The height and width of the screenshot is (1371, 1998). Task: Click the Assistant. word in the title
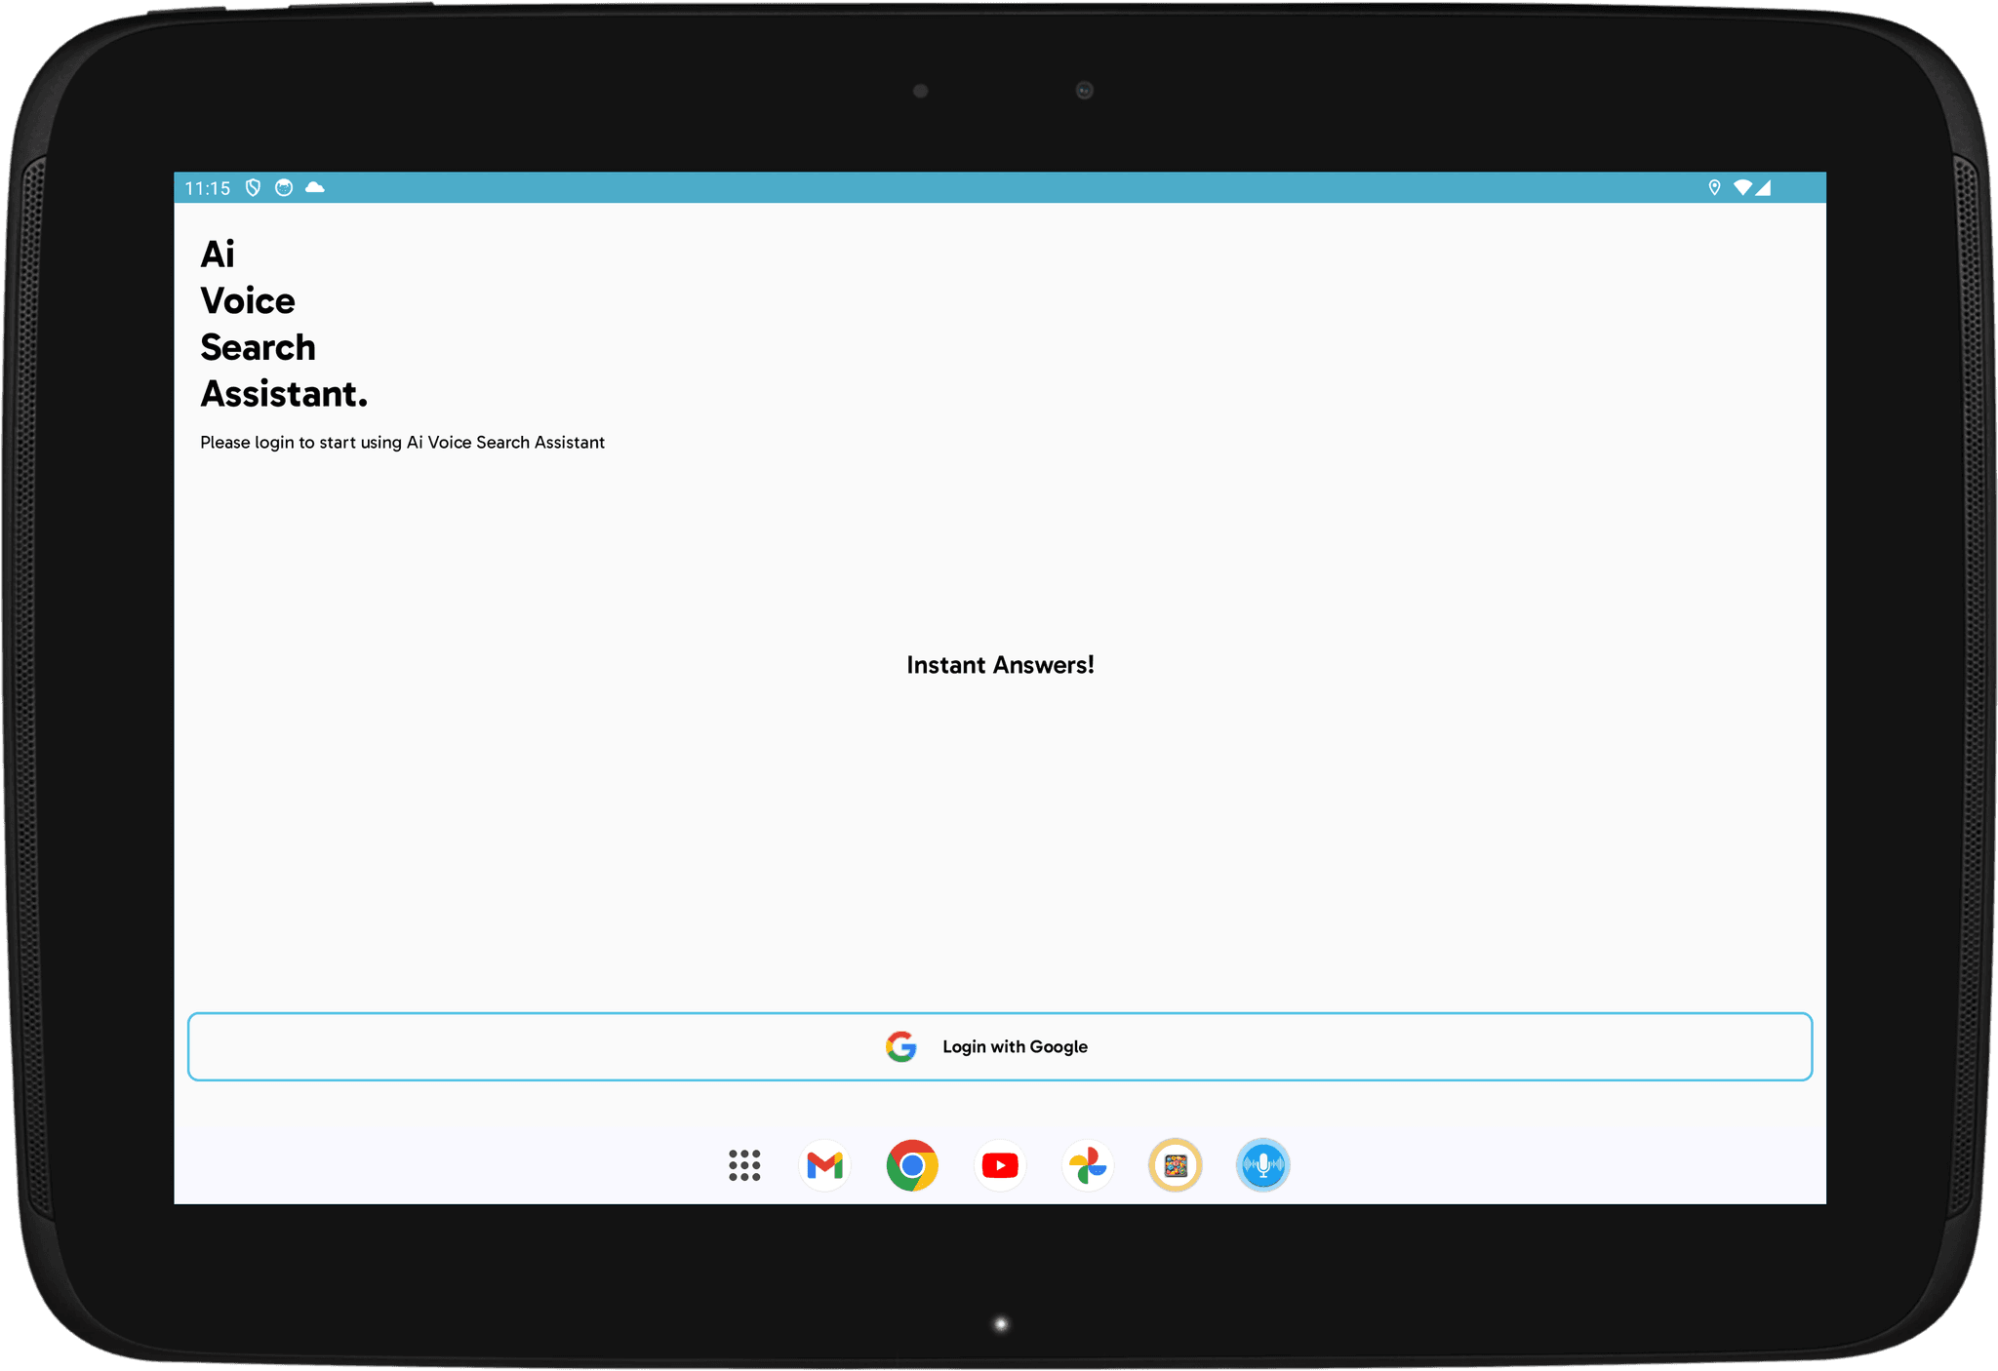[284, 394]
